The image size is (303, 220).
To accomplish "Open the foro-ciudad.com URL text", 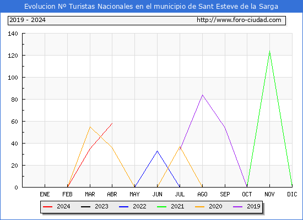I will coord(239,20).
